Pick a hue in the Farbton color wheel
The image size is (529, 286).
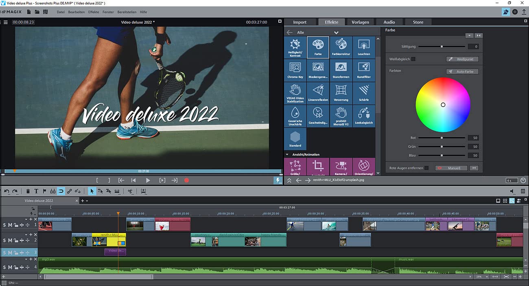[443, 105]
